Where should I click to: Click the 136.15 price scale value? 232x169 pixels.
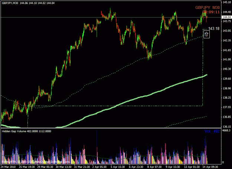click(x=227, y=127)
